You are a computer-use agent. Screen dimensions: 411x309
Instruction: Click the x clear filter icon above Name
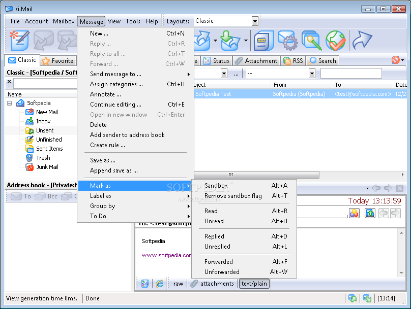point(9,81)
